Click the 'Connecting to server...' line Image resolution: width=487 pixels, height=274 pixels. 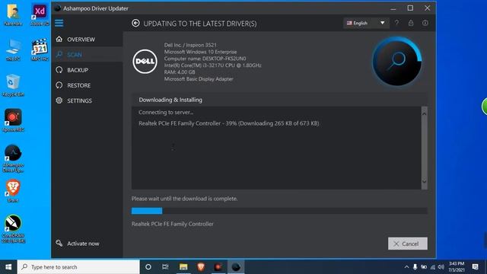pos(166,112)
